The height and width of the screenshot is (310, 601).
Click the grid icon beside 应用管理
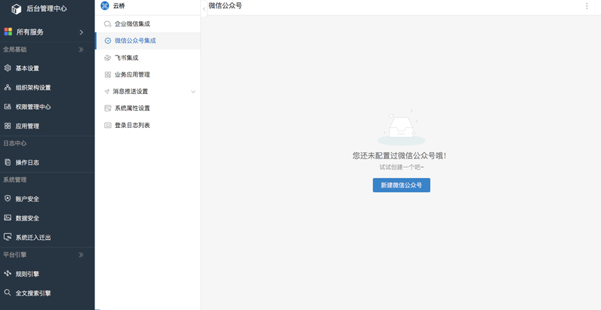(8, 126)
